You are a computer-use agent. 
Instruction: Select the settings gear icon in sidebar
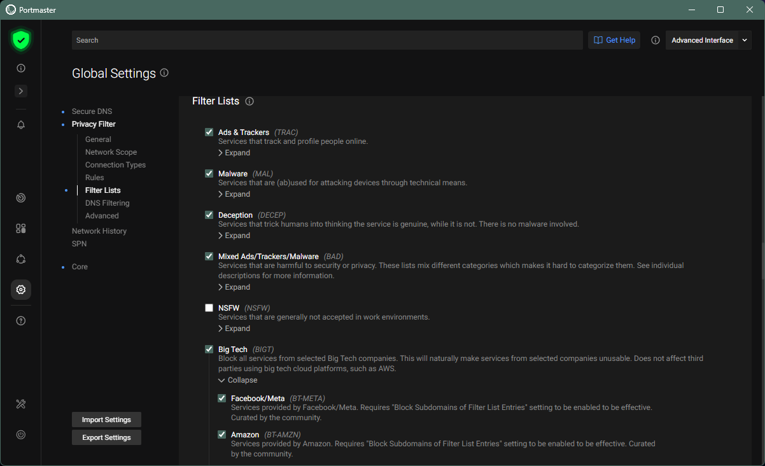pyautogui.click(x=21, y=290)
